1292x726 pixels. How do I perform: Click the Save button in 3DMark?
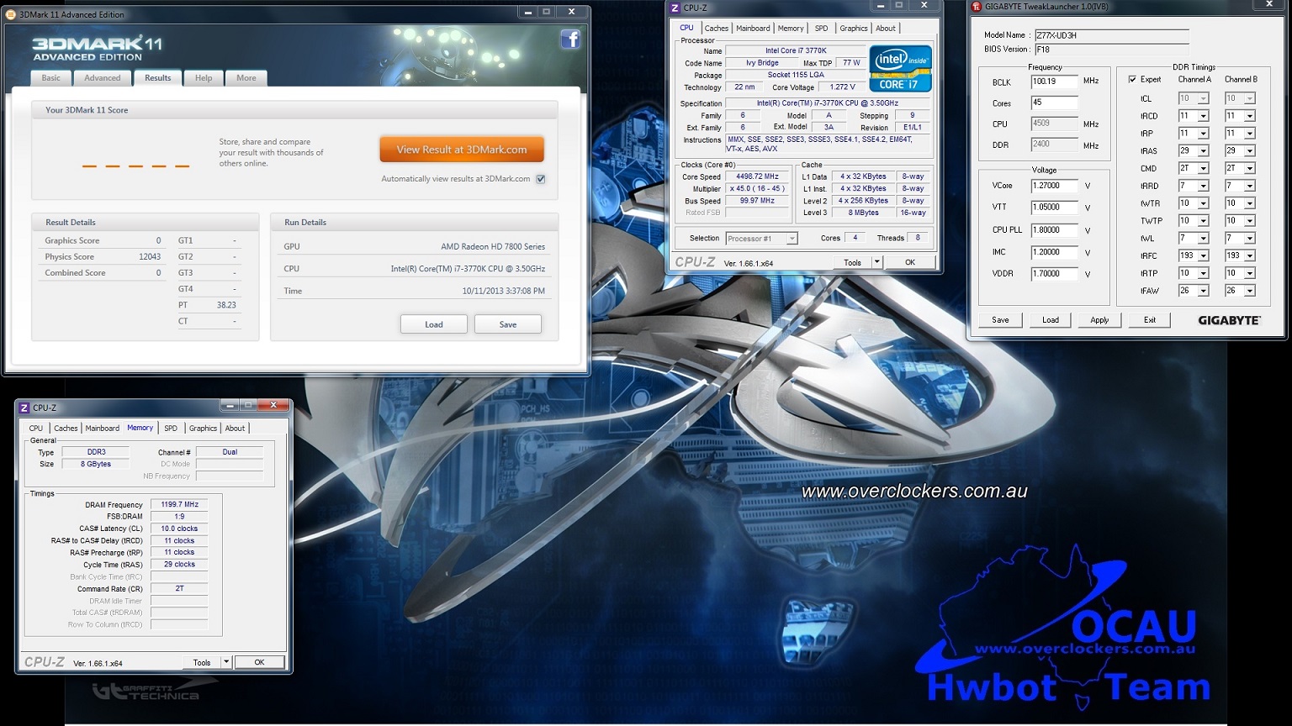pos(508,324)
